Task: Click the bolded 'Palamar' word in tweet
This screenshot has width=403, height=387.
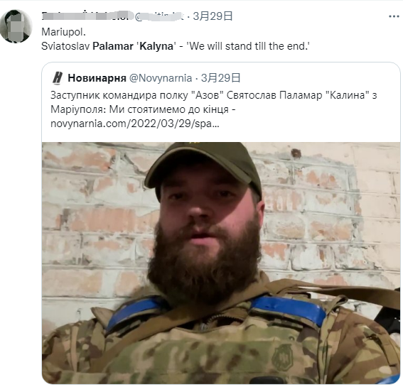Action: click(x=113, y=46)
